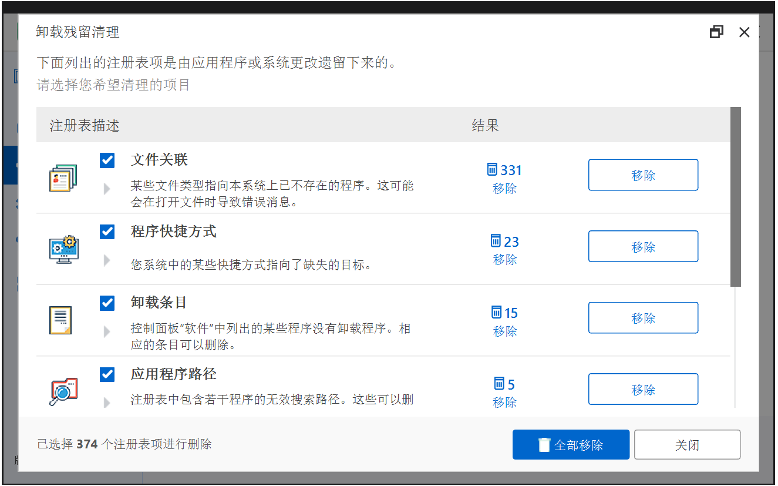Click the 移除 link under 5

point(505,403)
